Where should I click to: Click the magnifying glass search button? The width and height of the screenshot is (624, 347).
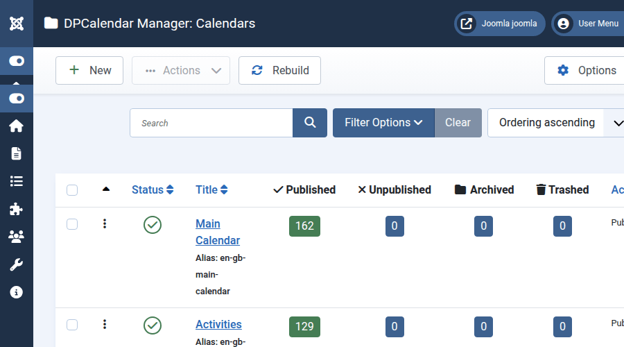(x=310, y=123)
